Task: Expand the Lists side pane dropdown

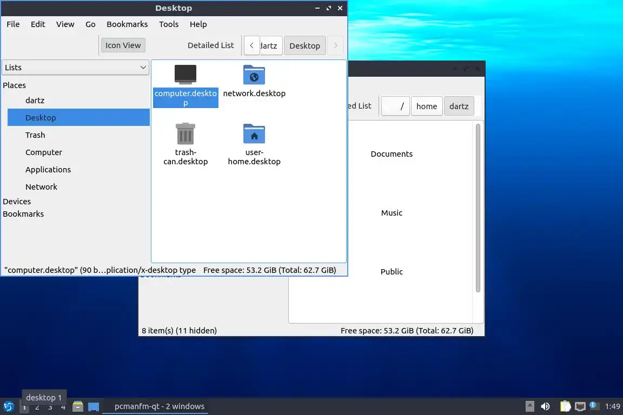Action: pos(76,68)
